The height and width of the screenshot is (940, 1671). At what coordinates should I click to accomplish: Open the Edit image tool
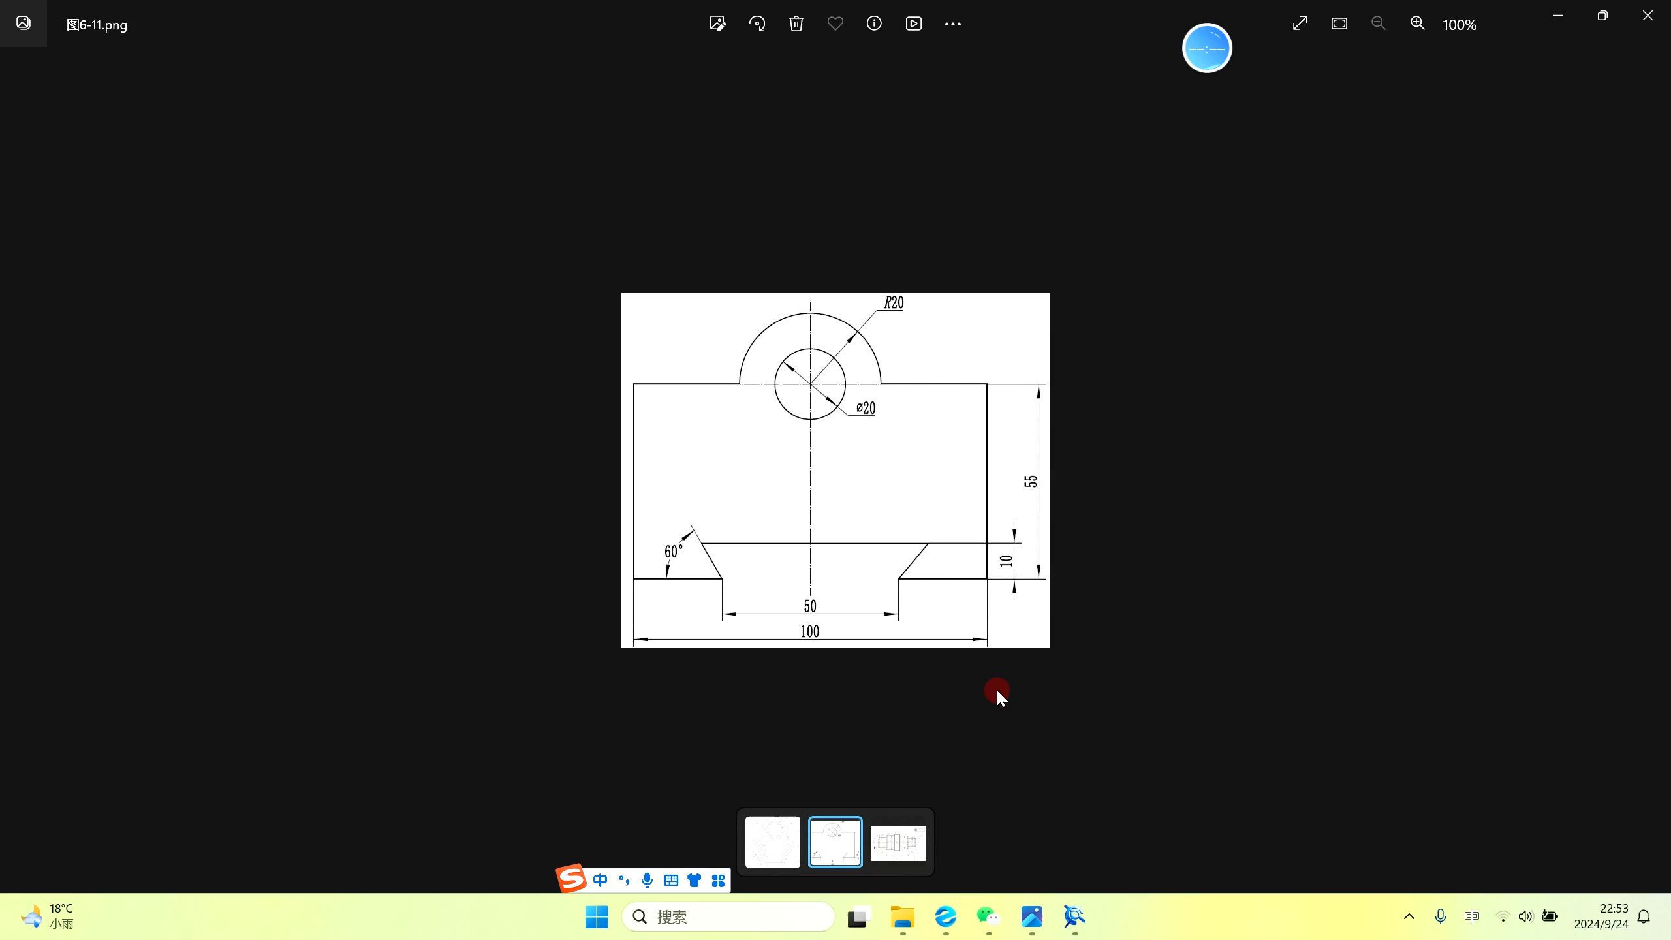point(717,24)
